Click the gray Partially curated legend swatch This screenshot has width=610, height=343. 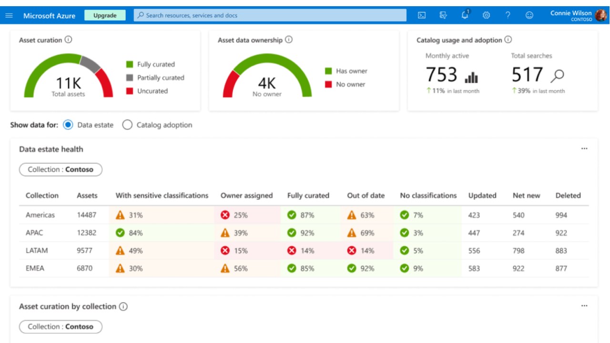130,78
